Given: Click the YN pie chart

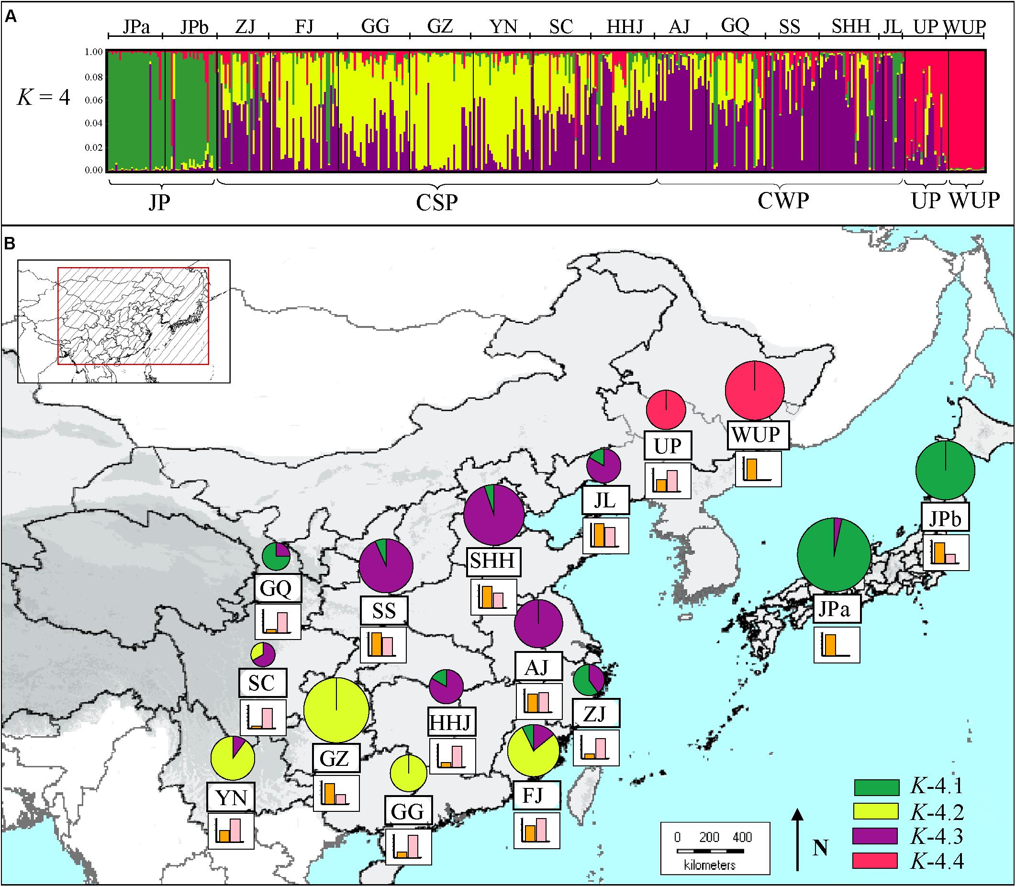Looking at the screenshot, I should [233, 757].
